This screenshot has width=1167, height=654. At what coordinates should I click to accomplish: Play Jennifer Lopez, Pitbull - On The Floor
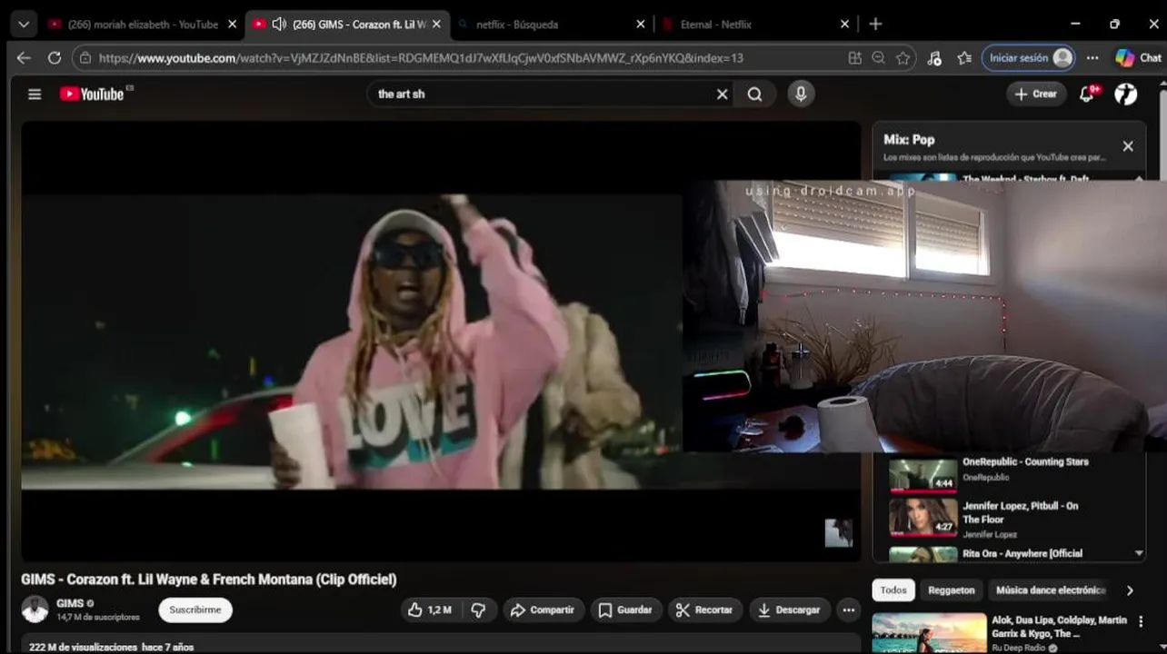pos(1020,512)
